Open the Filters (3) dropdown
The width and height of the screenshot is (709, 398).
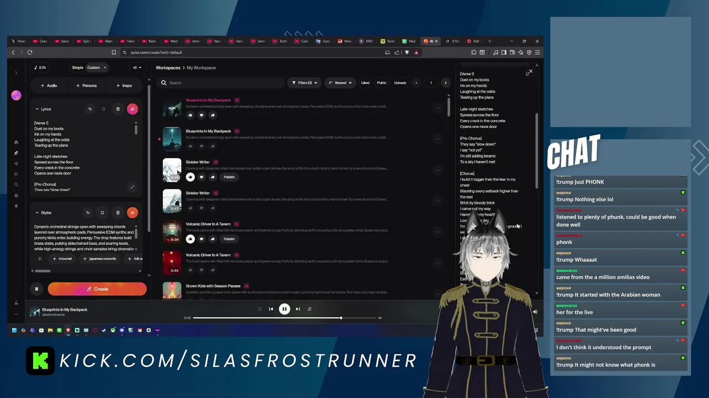point(305,83)
